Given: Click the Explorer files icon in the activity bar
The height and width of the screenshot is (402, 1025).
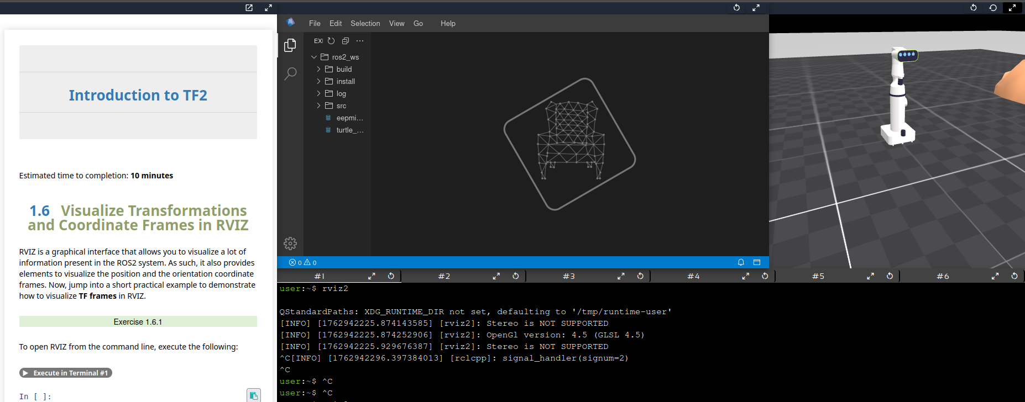Looking at the screenshot, I should pos(290,45).
